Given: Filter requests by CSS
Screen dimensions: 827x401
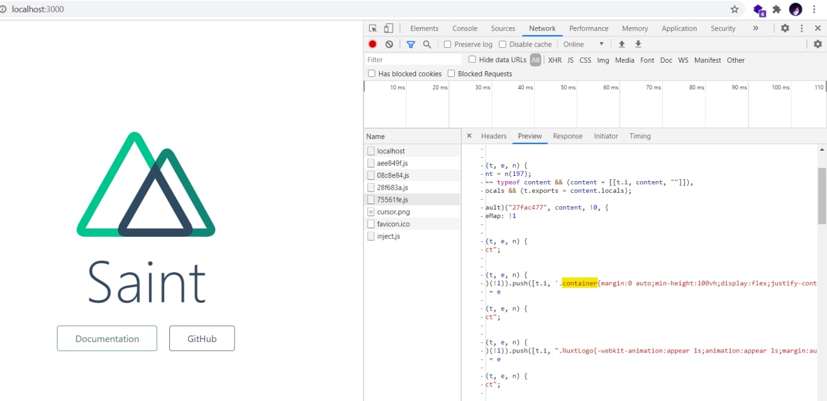Looking at the screenshot, I should (x=585, y=60).
